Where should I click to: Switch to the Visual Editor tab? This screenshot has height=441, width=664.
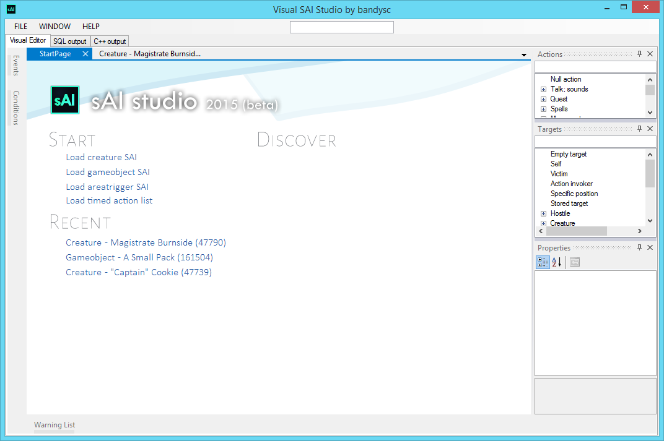(28, 41)
